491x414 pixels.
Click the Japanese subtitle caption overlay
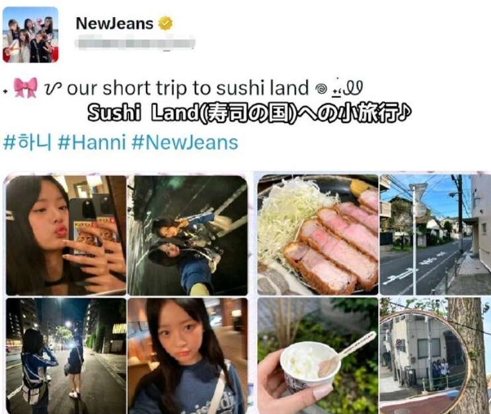click(x=249, y=112)
